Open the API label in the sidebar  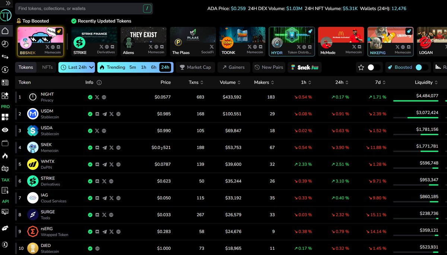coord(5,201)
